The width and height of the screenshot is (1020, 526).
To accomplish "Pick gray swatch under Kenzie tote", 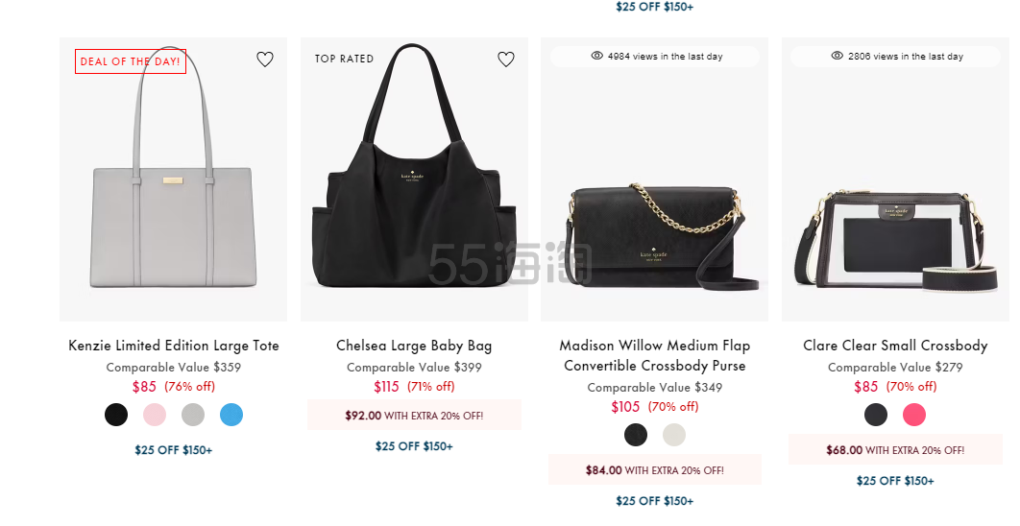I will 193,414.
